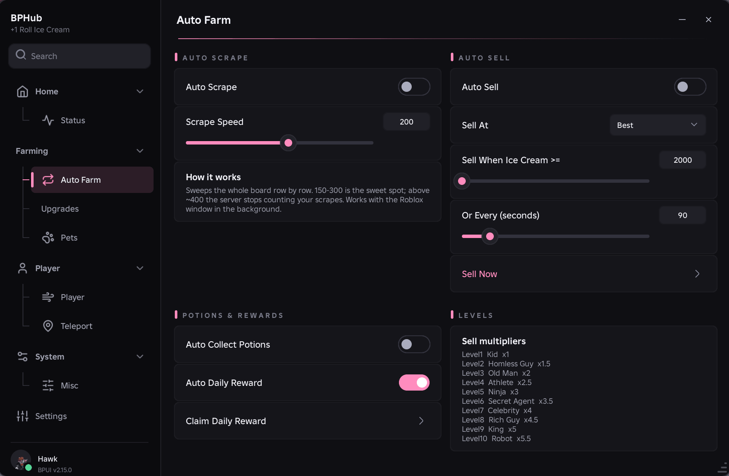
Task: Close the BPHub window
Action: coord(709,20)
